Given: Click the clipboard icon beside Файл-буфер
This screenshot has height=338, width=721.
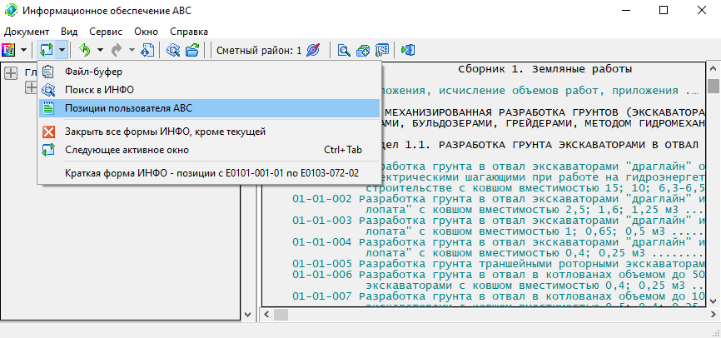Looking at the screenshot, I should coord(48,72).
